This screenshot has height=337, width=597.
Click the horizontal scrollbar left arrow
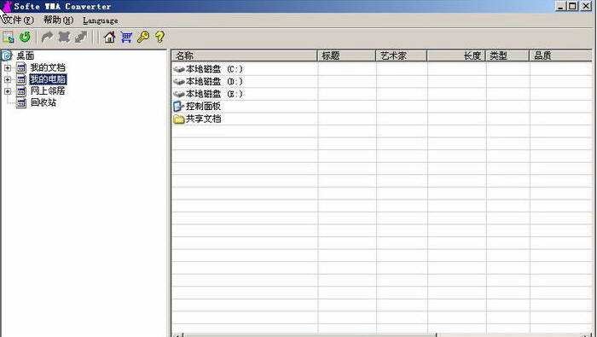[177, 334]
